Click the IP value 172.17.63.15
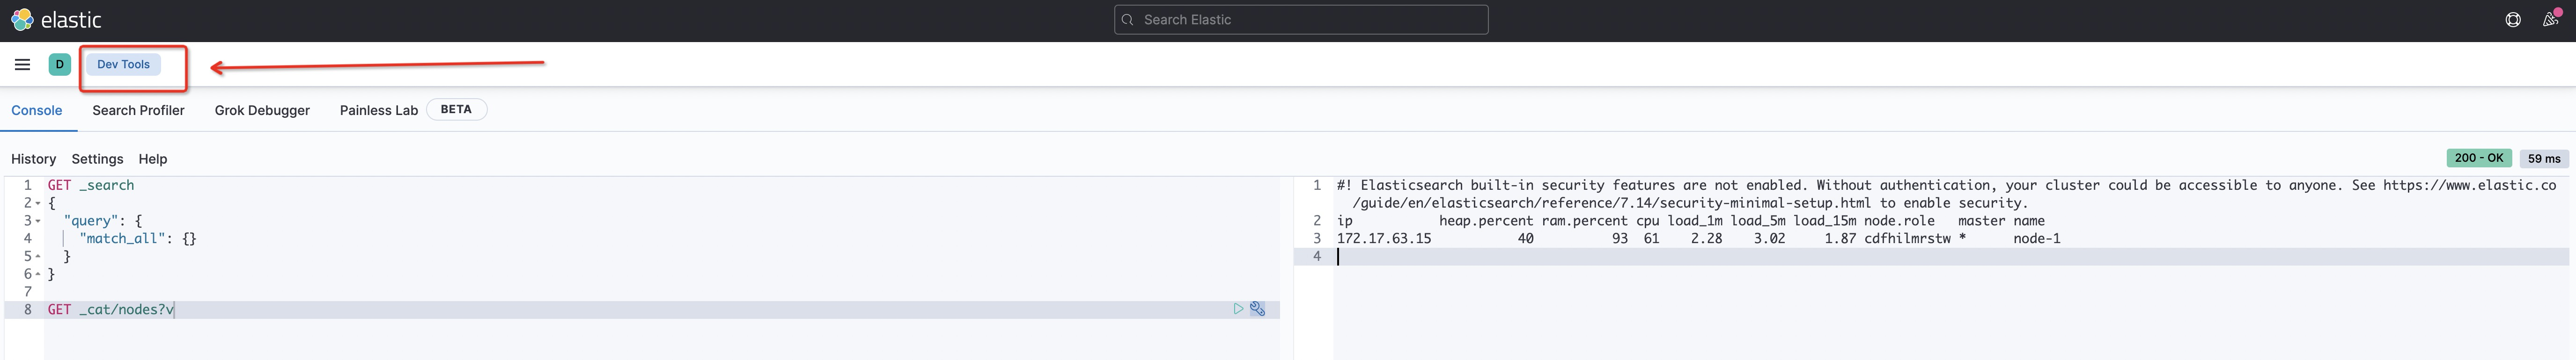Image resolution: width=2576 pixels, height=360 pixels. [1384, 238]
